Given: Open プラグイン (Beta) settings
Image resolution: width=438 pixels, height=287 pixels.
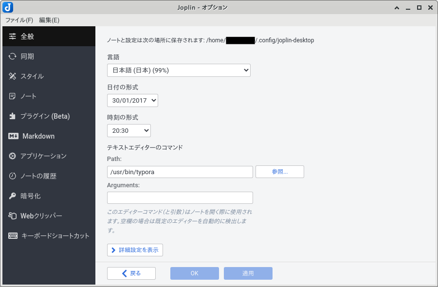Looking at the screenshot, I should click(x=49, y=116).
